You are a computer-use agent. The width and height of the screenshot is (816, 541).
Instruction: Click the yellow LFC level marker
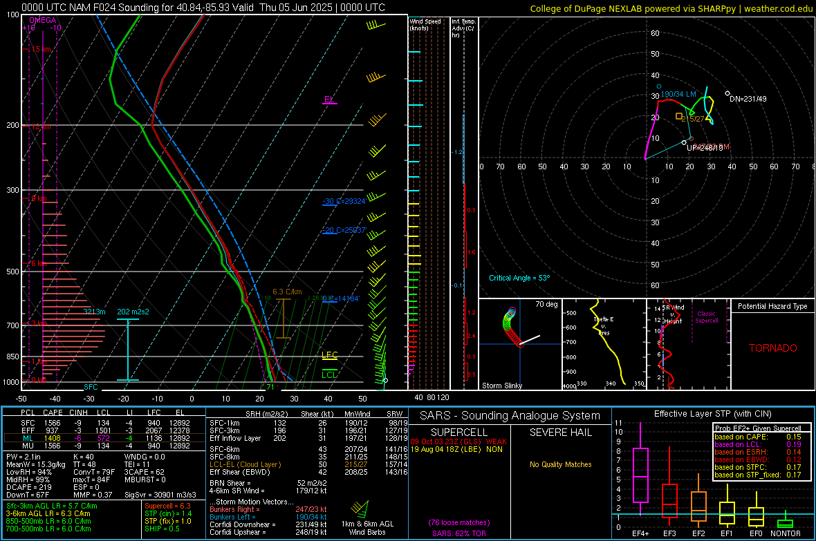click(x=329, y=356)
